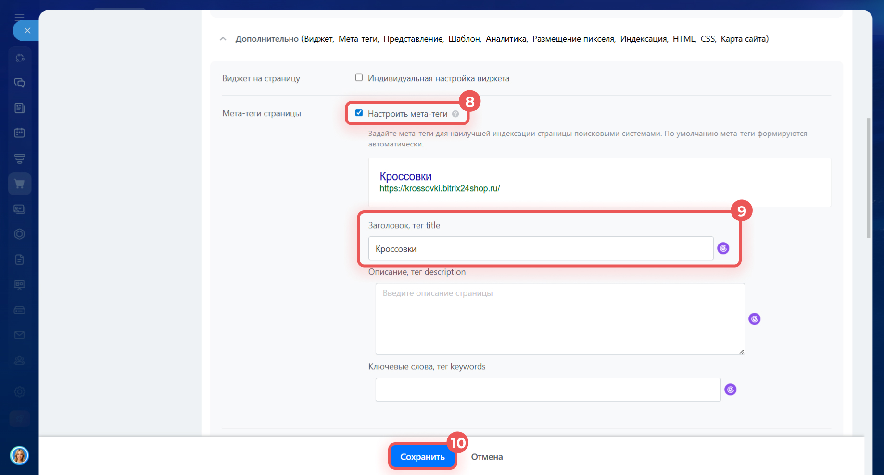Open the chat messenger icon in sidebar
Image resolution: width=884 pixels, height=475 pixels.
point(20,83)
